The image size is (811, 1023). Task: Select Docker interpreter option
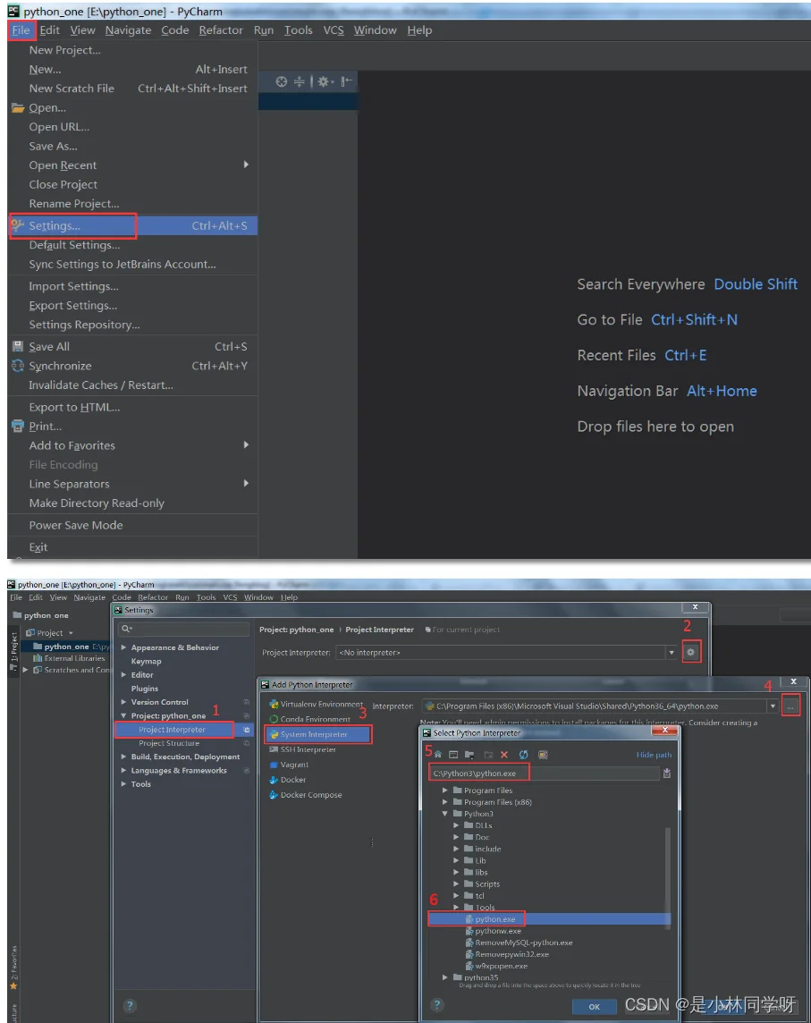pyautogui.click(x=288, y=780)
